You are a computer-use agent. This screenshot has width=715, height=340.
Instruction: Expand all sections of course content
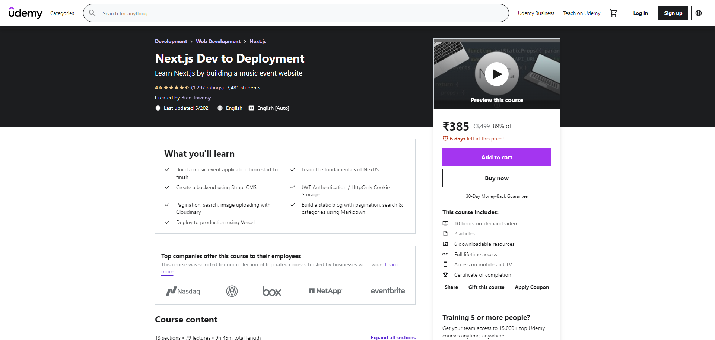393,337
